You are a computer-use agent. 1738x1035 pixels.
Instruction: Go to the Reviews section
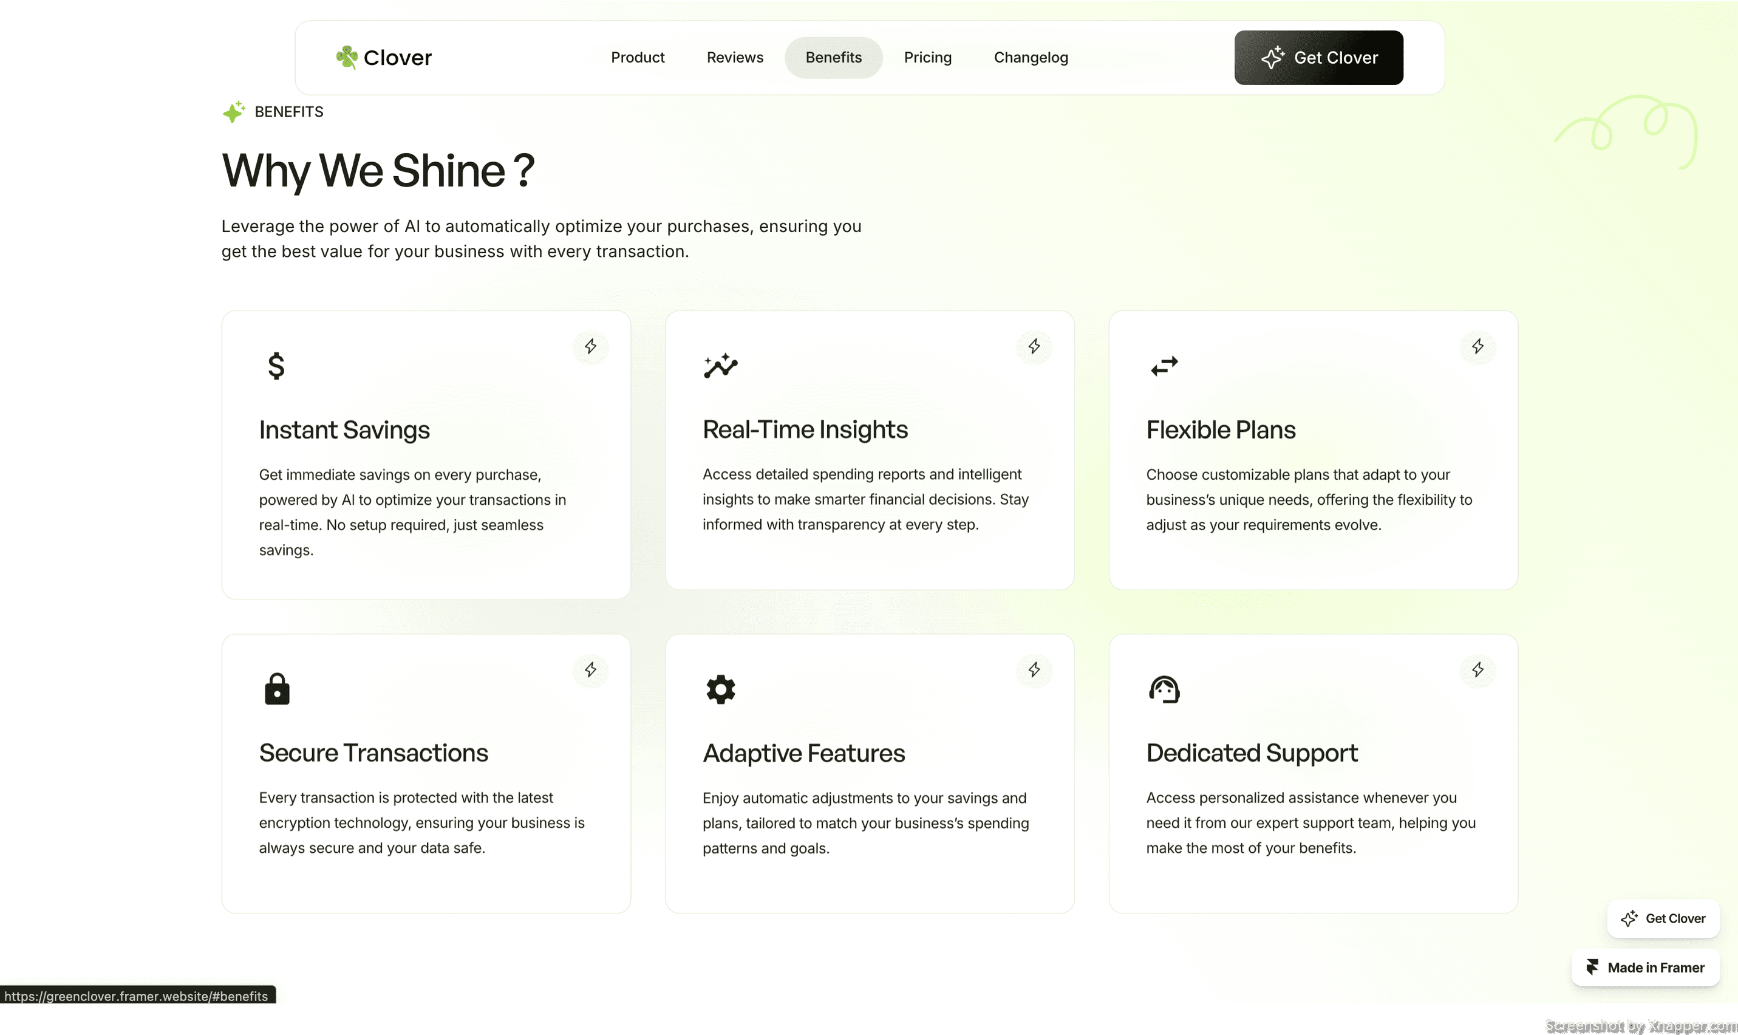tap(735, 57)
